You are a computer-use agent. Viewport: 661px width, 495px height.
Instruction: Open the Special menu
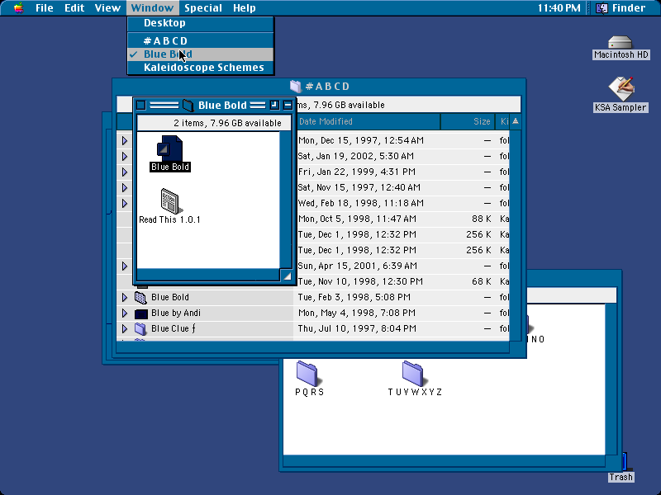[203, 8]
